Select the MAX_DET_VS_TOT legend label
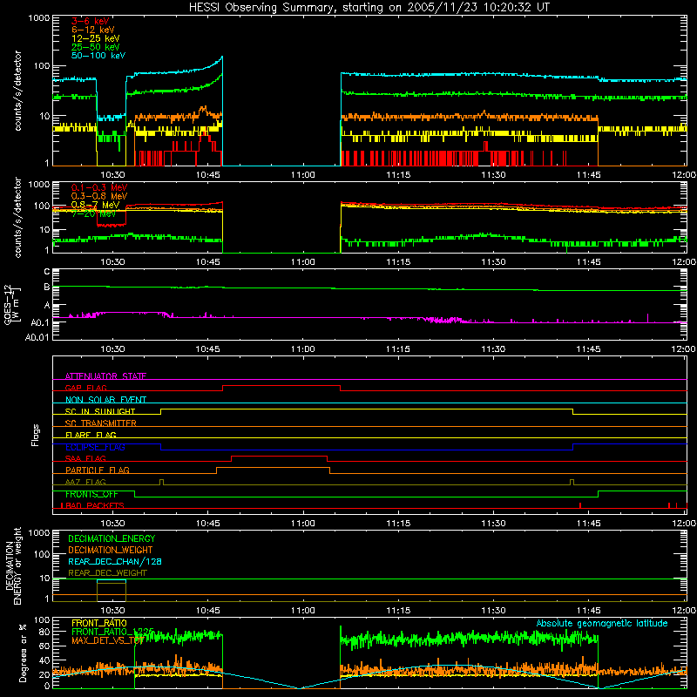 (x=108, y=640)
